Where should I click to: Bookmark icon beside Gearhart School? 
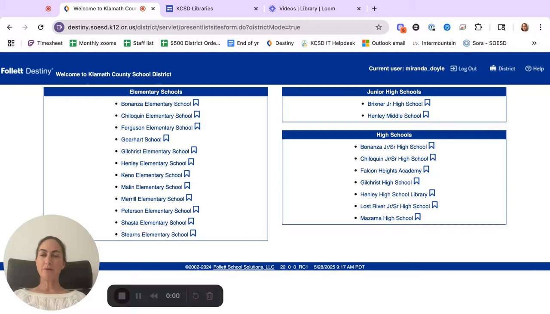(x=166, y=138)
